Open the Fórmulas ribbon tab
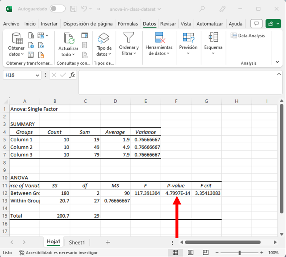The width and height of the screenshot is (286, 257). point(128,24)
